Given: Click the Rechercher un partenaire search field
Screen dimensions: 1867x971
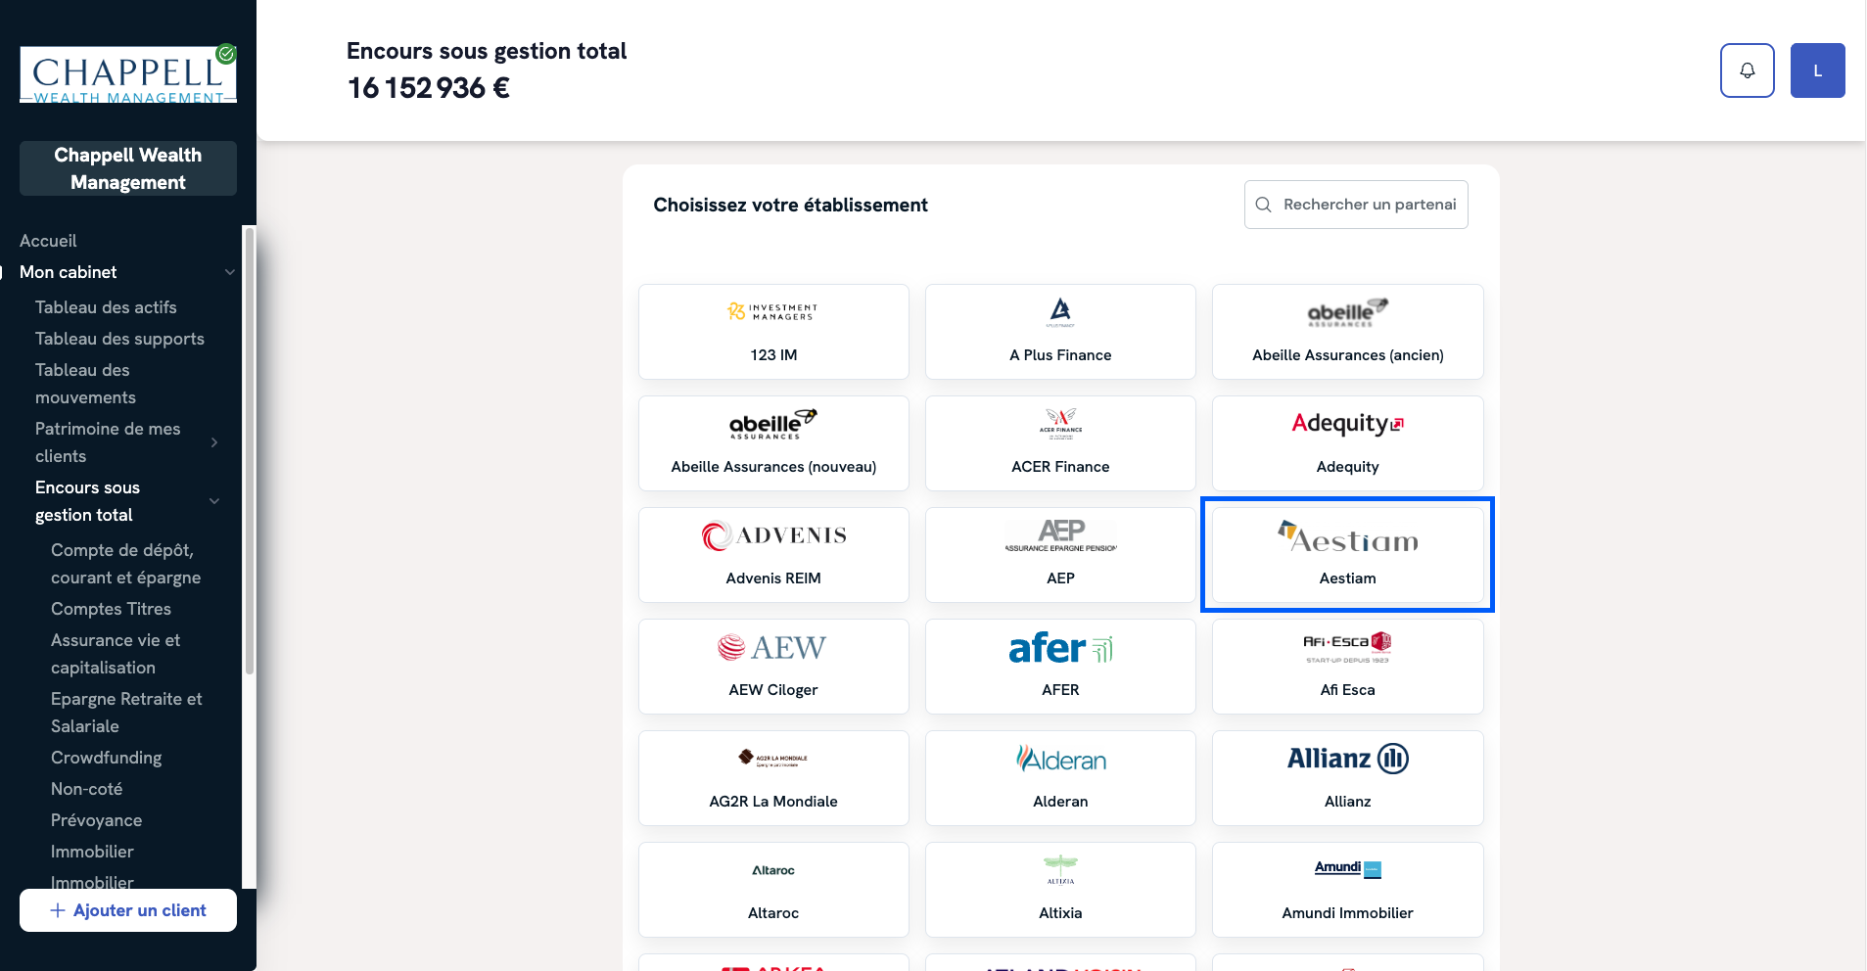Looking at the screenshot, I should click(x=1369, y=205).
